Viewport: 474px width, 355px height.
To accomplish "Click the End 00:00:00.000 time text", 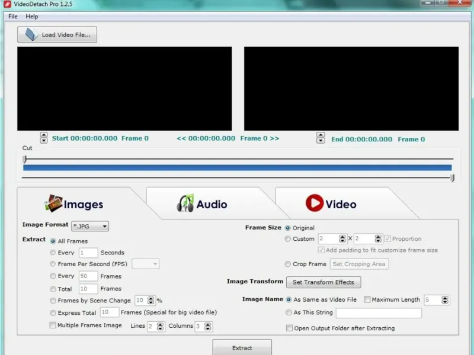I will pos(362,140).
